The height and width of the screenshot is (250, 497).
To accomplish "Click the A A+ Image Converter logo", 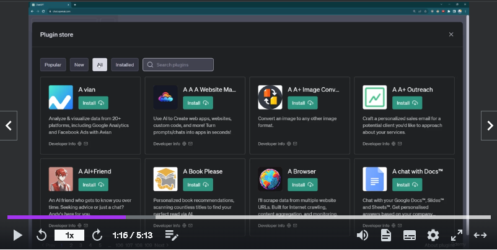I will coord(270,97).
